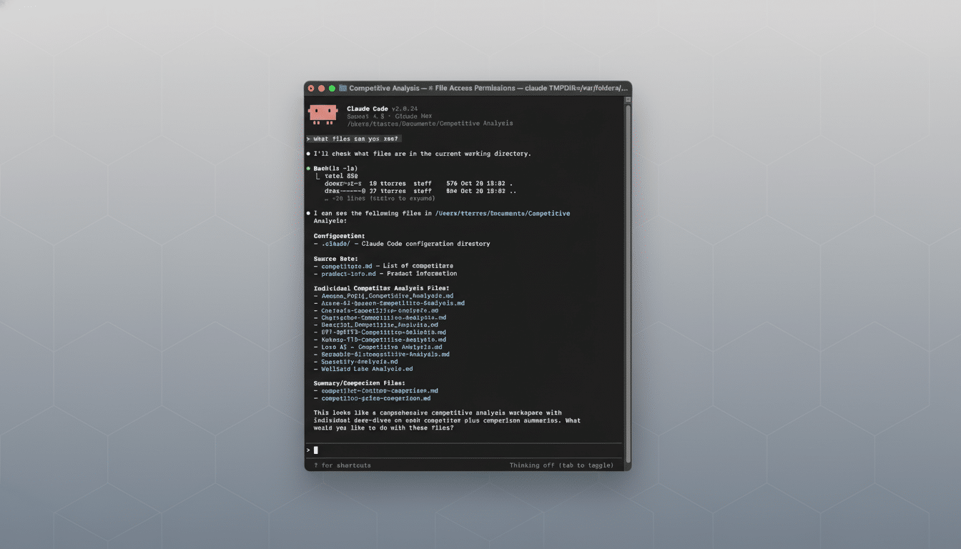Click the shortcuts hint in the status bar

[341, 465]
